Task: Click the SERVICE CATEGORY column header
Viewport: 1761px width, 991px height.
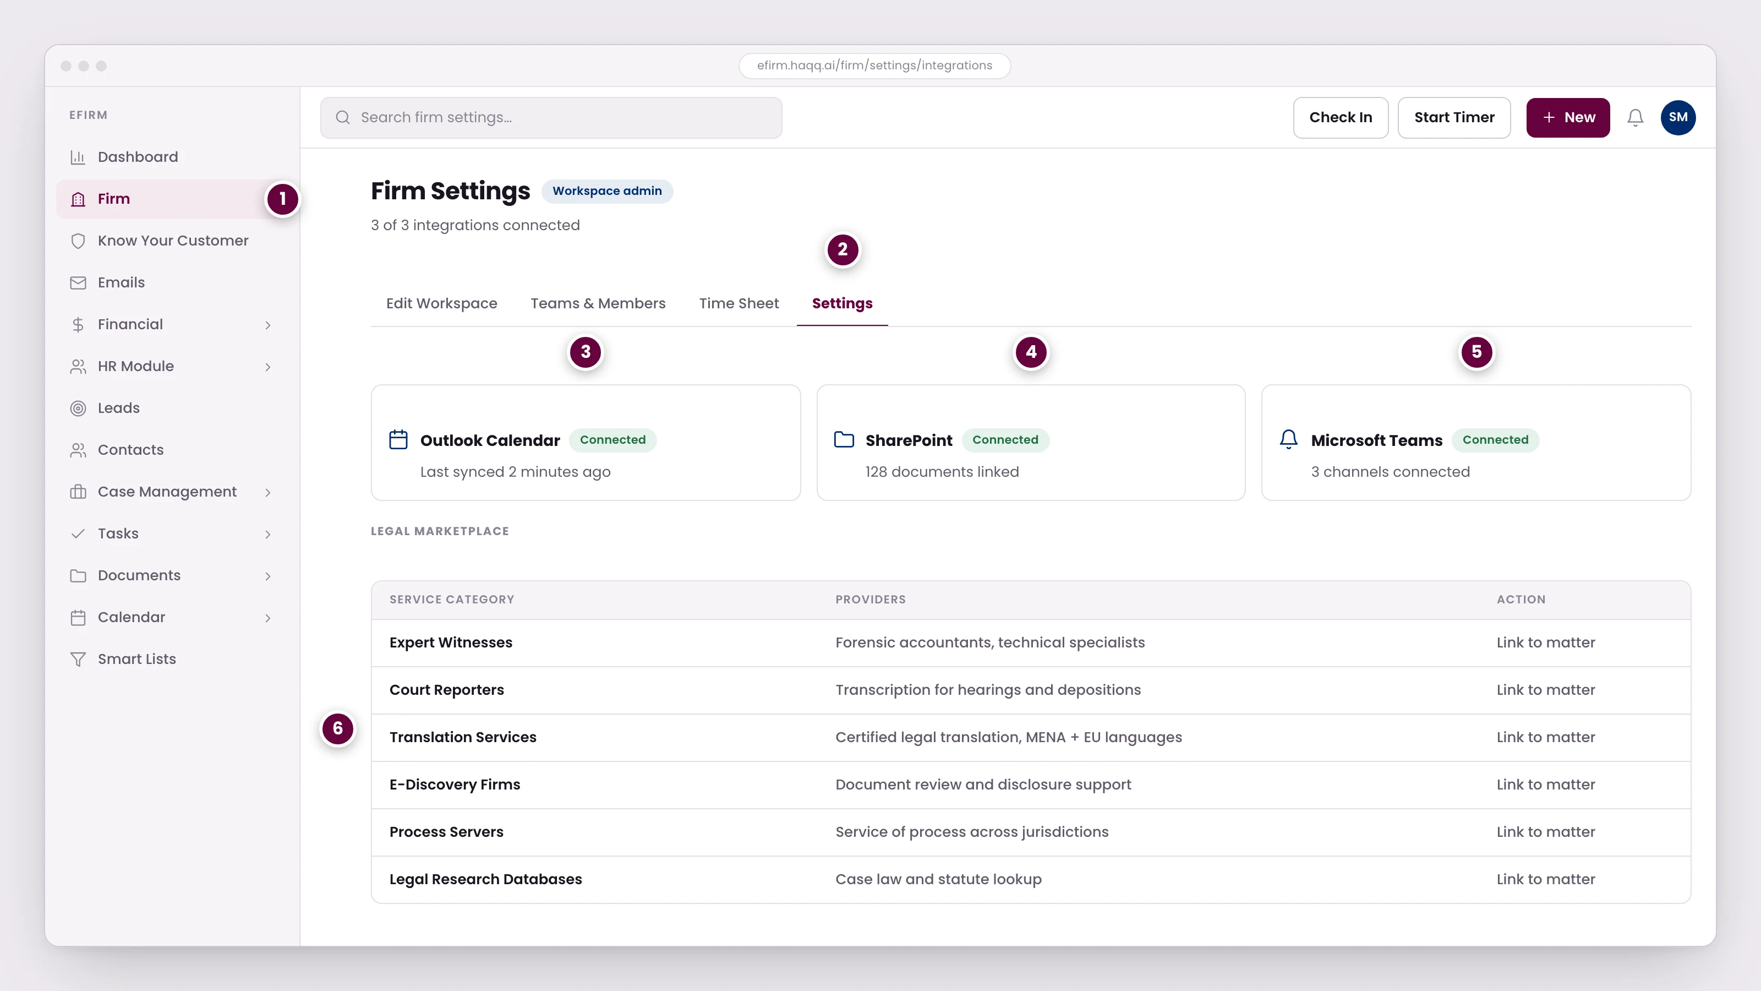Action: 452,600
